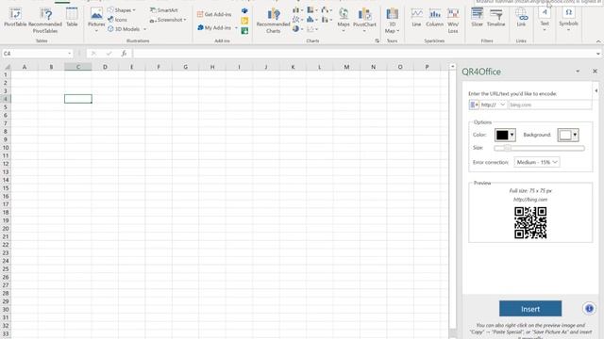604x339 pixels.
Task: Click the QR code Size slider
Action: [539, 148]
